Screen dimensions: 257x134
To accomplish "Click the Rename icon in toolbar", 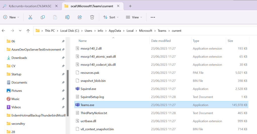I will tap(67, 17).
